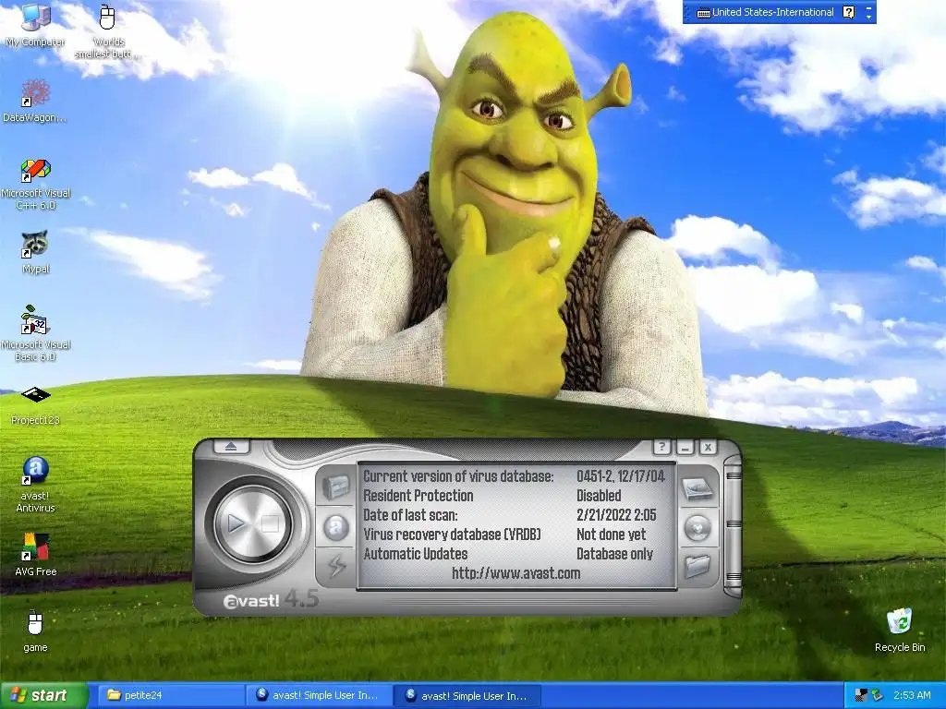Select the Project123 desktop icon
This screenshot has width=946, height=709.
point(35,406)
